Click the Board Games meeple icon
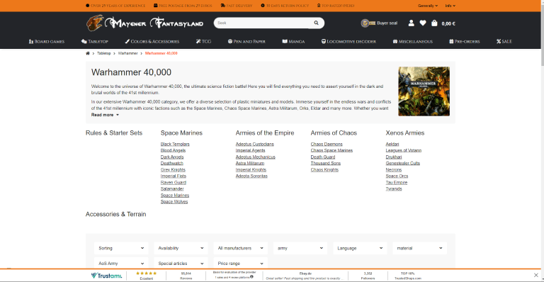 [x=31, y=41]
